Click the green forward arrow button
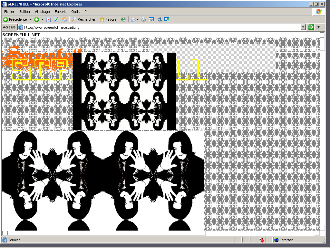The width and height of the screenshot is (330, 248). [36, 19]
